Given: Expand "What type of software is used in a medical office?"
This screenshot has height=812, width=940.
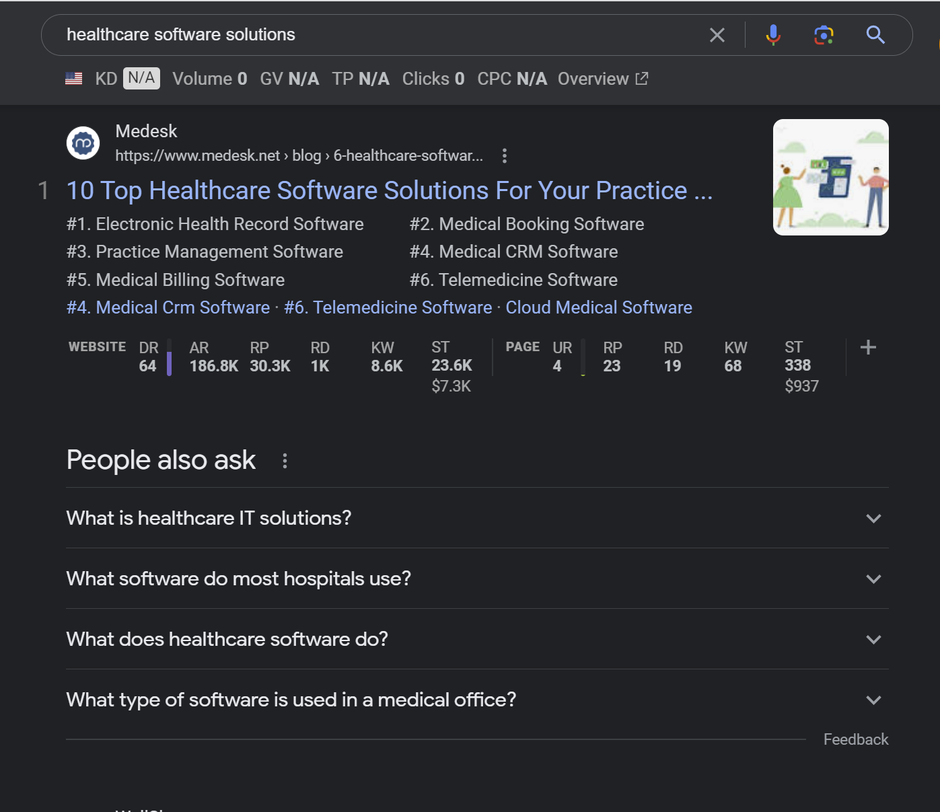Looking at the screenshot, I should [x=477, y=700].
